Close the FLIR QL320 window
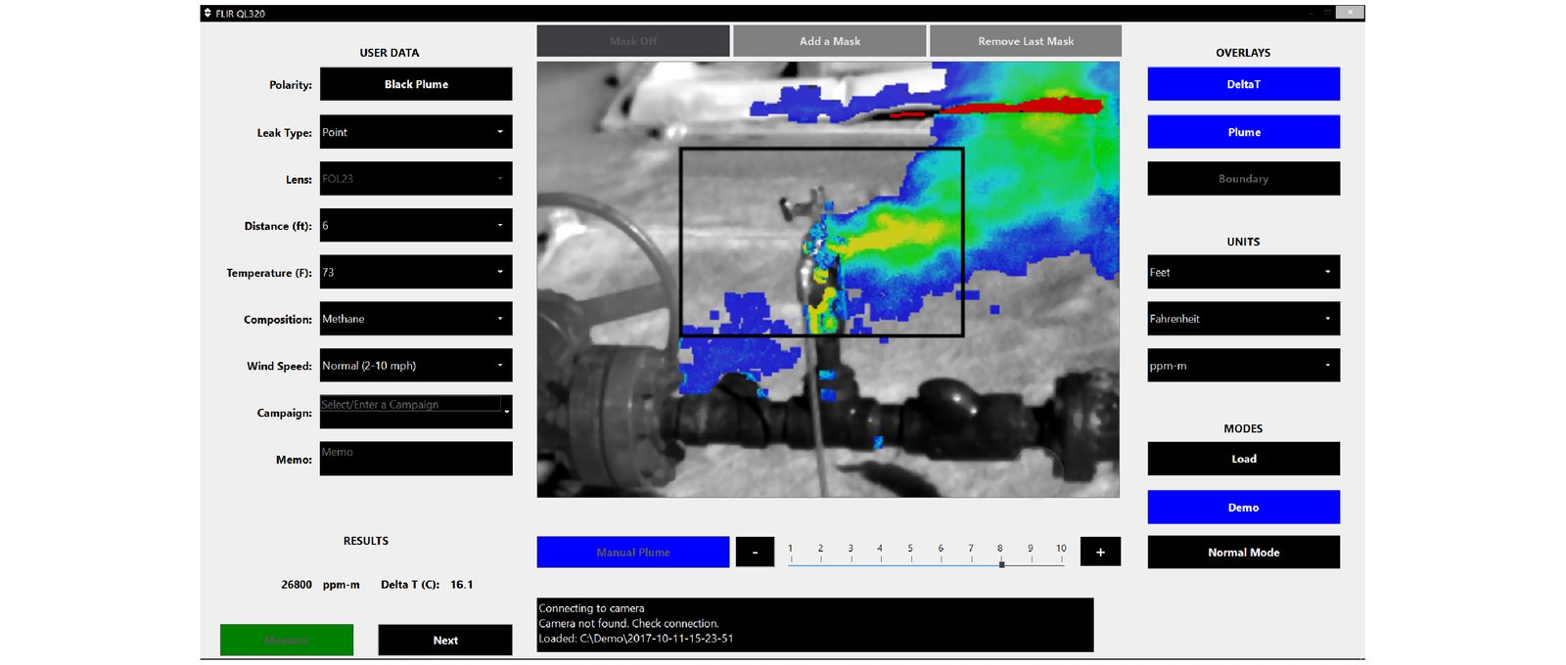 pyautogui.click(x=1350, y=13)
